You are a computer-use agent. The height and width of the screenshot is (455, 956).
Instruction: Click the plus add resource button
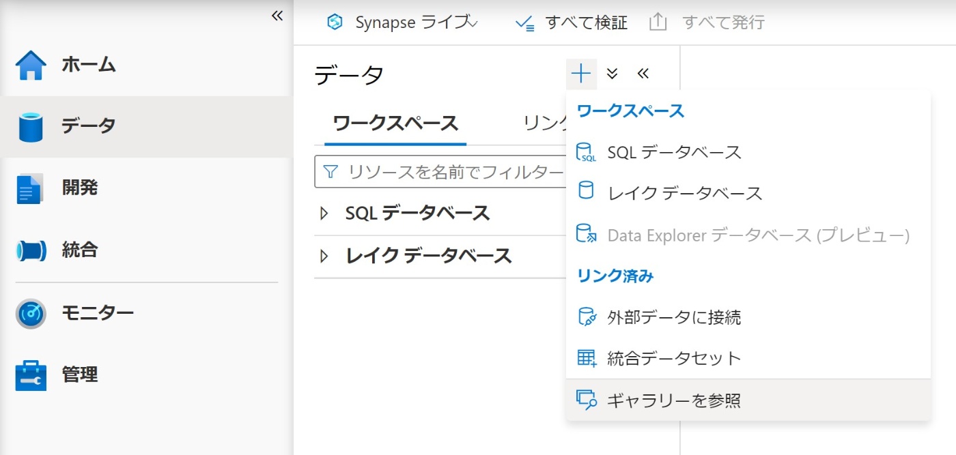581,74
